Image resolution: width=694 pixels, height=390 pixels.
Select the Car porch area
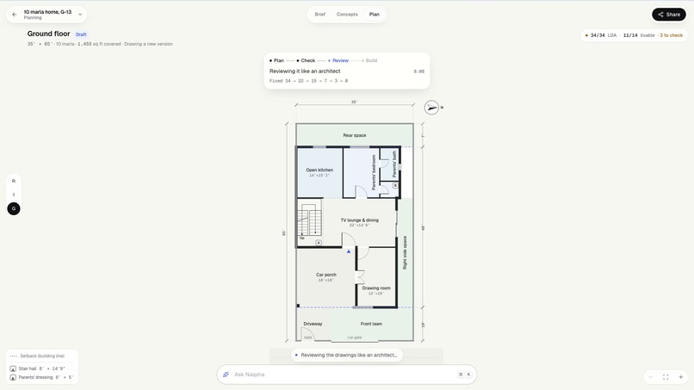pyautogui.click(x=325, y=277)
